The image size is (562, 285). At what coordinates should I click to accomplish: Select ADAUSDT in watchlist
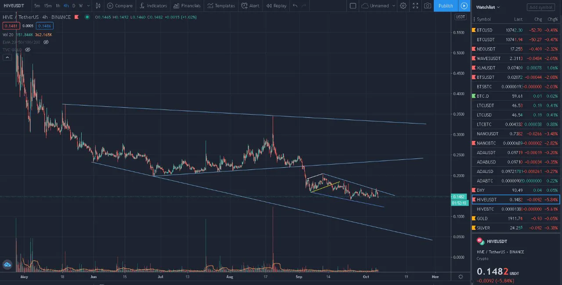516,152
